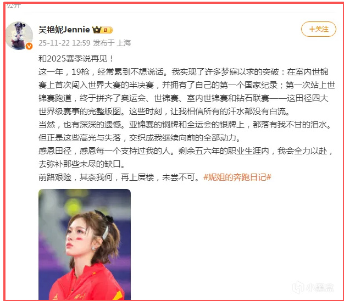Click the line starting 但正是这些高光与失落

click(140, 138)
